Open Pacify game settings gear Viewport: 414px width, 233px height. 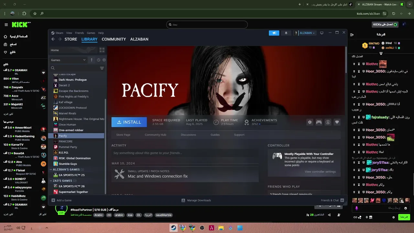(x=310, y=122)
